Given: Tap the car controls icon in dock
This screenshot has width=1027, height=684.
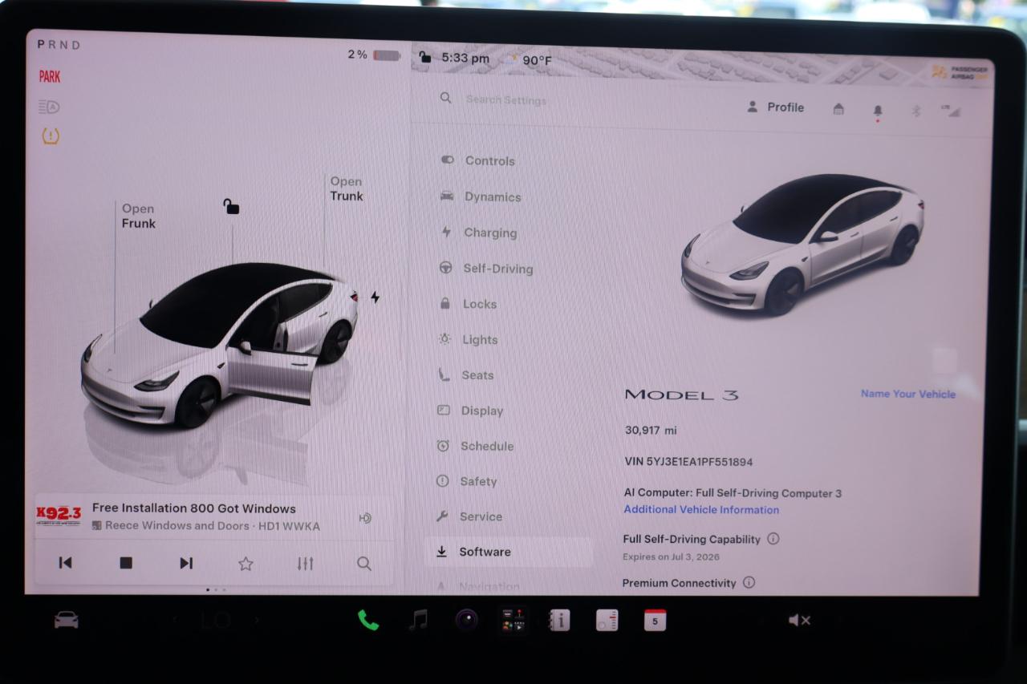Looking at the screenshot, I should coord(66,620).
